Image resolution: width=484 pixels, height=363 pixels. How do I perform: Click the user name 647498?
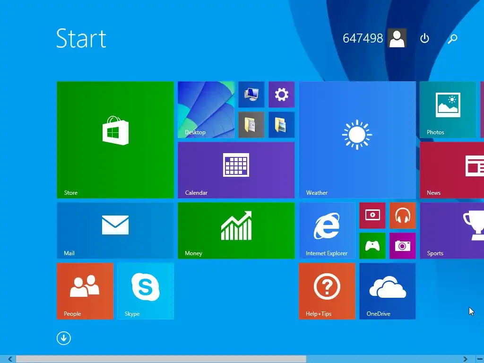(x=363, y=38)
